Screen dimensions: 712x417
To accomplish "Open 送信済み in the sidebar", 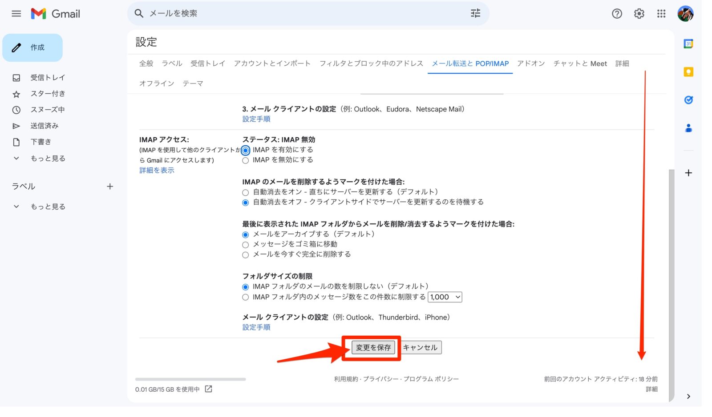I will point(44,126).
